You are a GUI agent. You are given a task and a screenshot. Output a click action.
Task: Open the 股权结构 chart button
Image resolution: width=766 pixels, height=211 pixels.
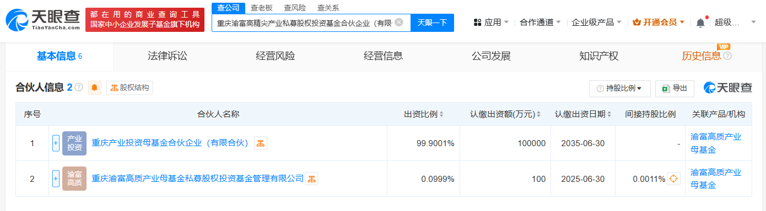[x=130, y=87]
